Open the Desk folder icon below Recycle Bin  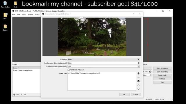click(x=5, y=16)
